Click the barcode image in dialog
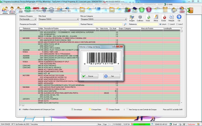Viewport: 202px width, 126px height. (x=101, y=58)
